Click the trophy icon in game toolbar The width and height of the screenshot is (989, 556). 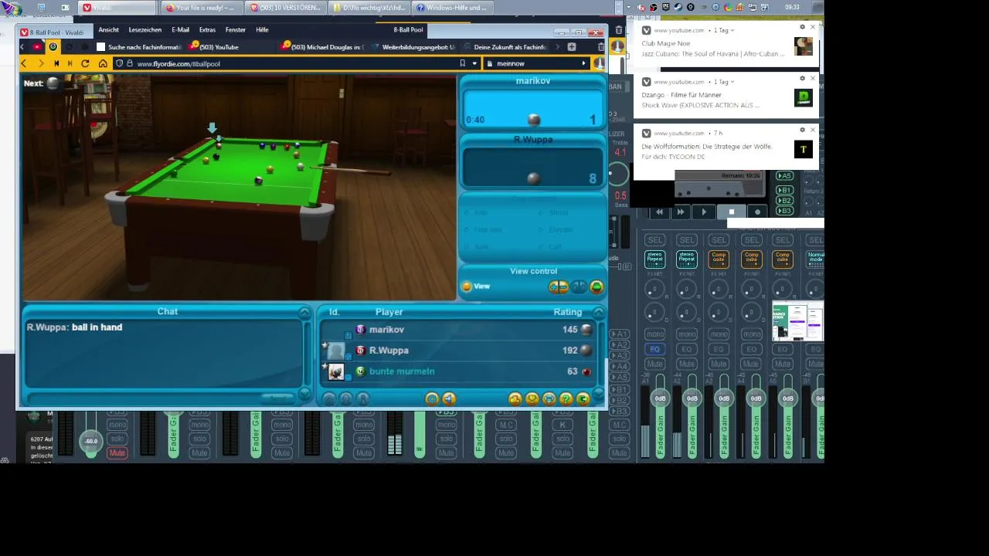pyautogui.click(x=532, y=399)
